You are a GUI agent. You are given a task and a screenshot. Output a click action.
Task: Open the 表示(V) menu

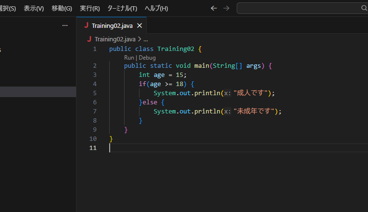(x=34, y=9)
